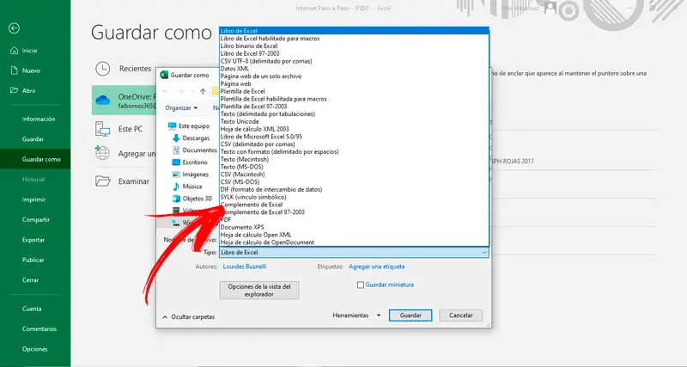Click the Nuevo document icon

pos(14,70)
